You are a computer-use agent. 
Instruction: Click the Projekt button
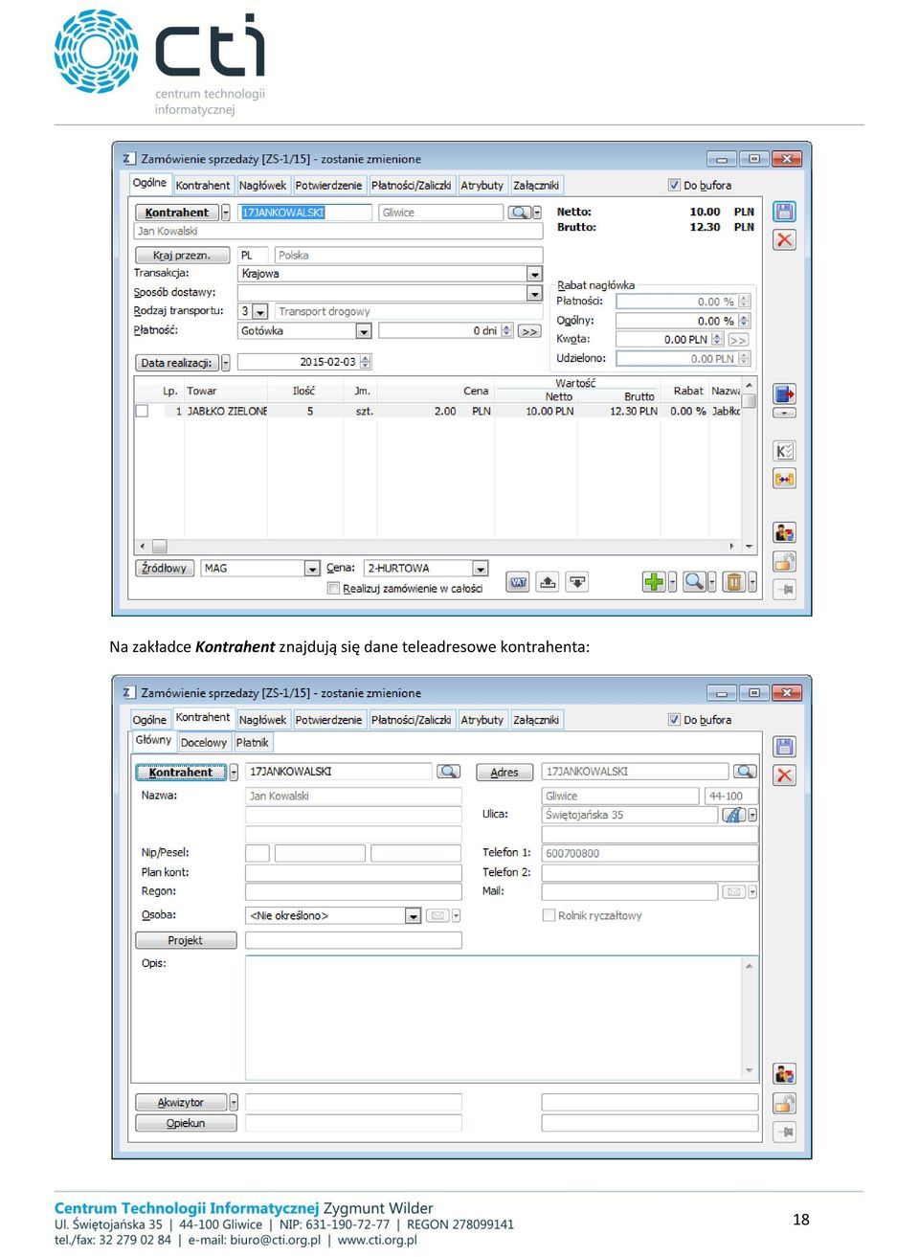point(186,940)
